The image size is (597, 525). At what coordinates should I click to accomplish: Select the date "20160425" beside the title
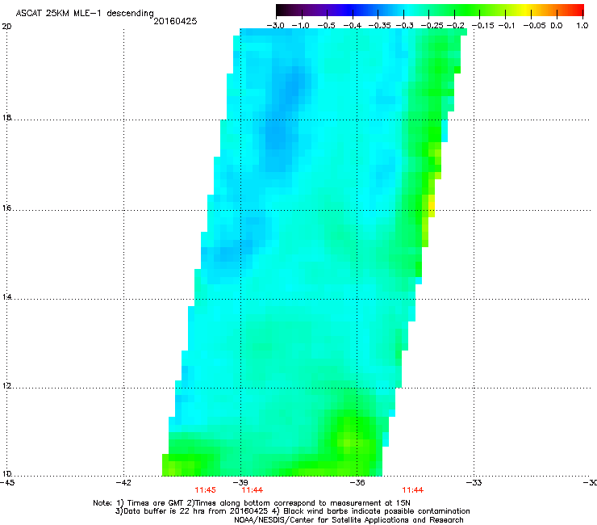click(x=175, y=21)
